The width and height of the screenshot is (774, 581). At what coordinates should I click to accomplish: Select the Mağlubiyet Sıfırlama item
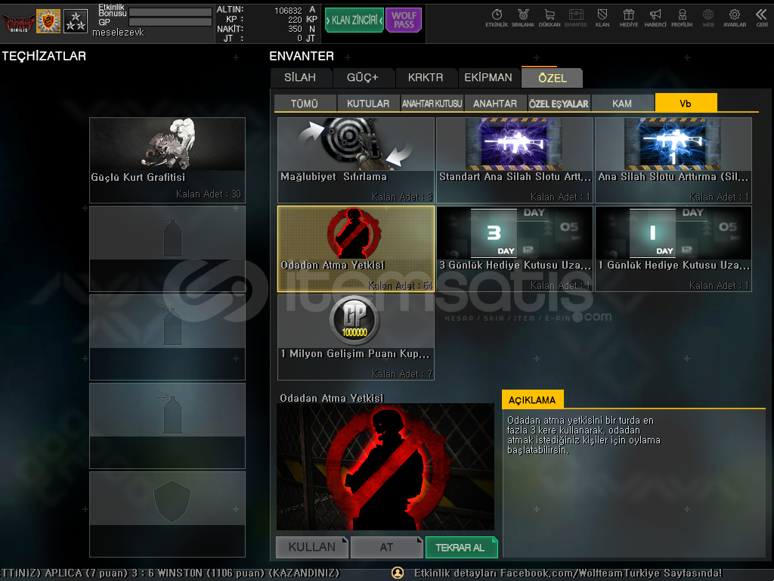[x=356, y=160]
